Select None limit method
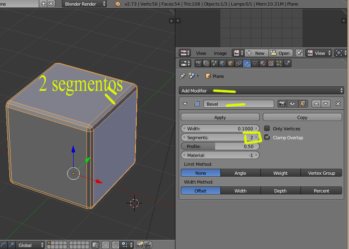The image size is (349, 249). point(201,173)
